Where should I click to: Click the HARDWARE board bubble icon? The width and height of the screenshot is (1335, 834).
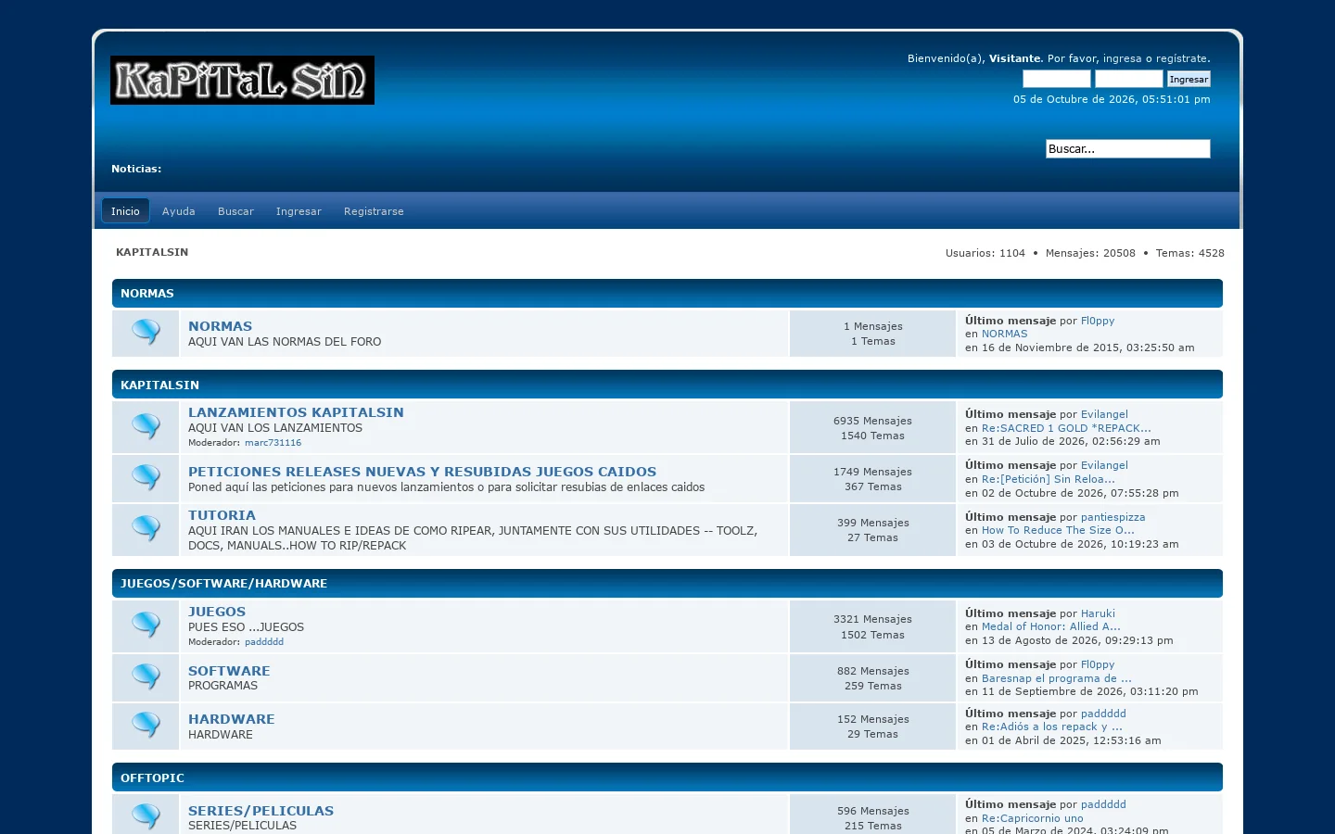[x=146, y=725]
